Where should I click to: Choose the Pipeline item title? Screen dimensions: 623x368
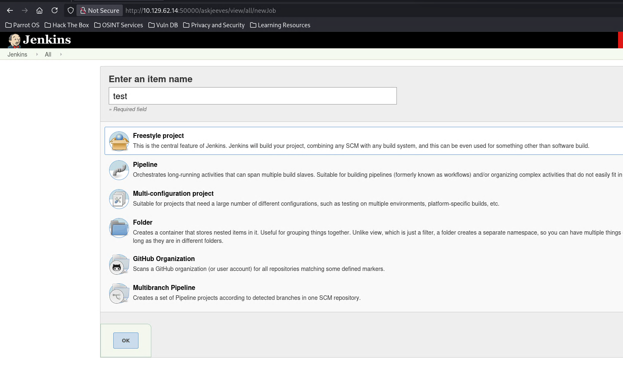click(145, 164)
